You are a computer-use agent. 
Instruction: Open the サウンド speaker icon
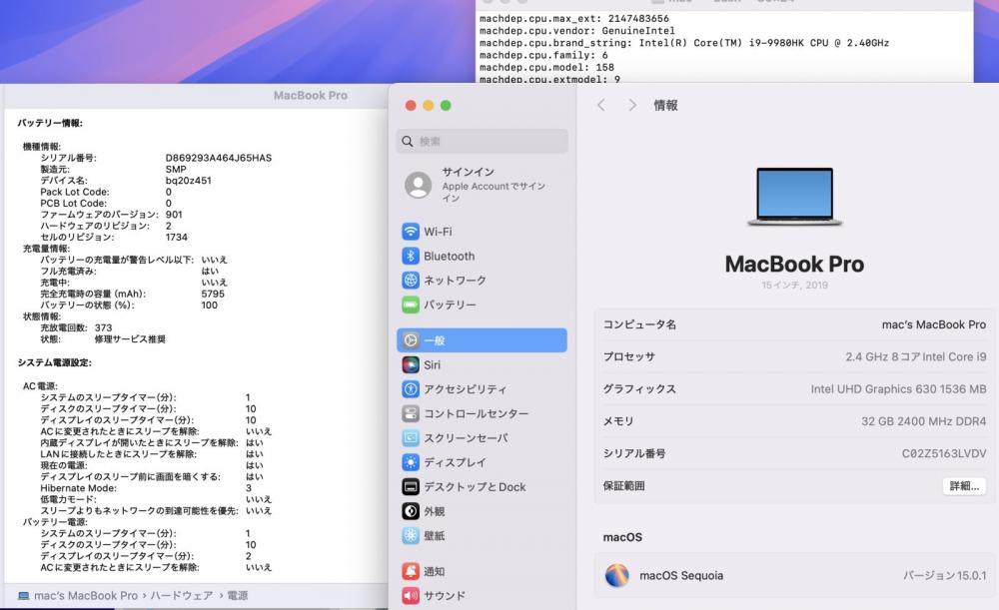coord(411,595)
